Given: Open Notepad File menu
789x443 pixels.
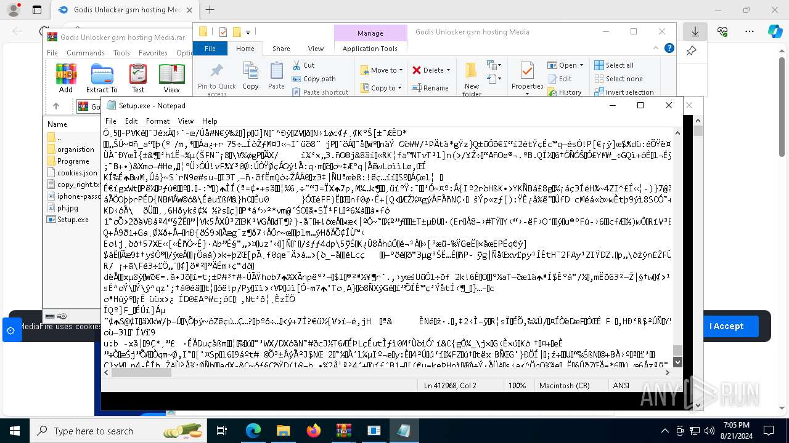Looking at the screenshot, I should tap(111, 121).
